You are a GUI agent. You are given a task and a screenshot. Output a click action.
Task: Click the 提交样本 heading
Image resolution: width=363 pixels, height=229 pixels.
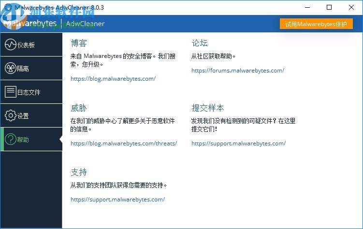208,108
